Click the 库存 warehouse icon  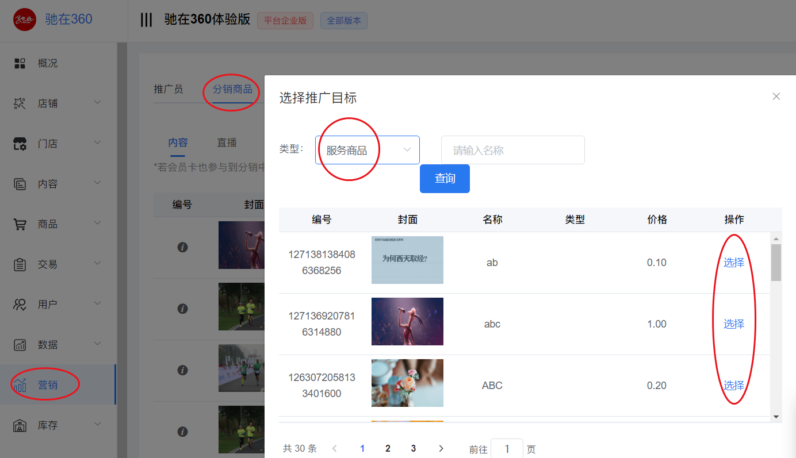coord(20,425)
